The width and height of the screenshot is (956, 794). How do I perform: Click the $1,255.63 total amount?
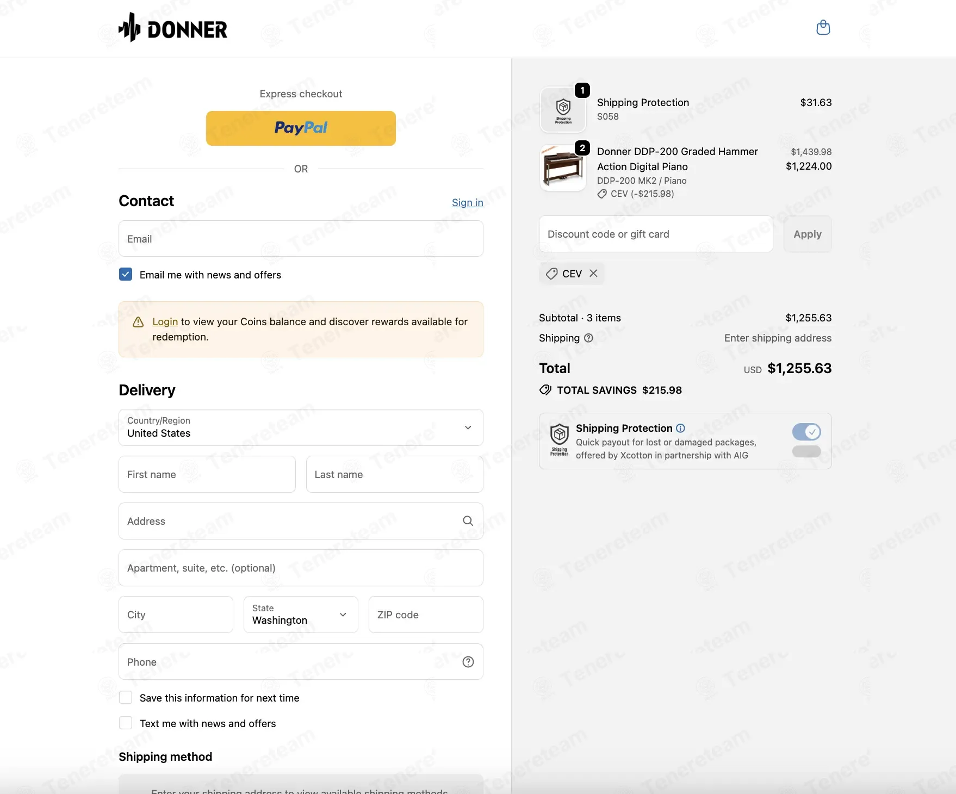(799, 369)
